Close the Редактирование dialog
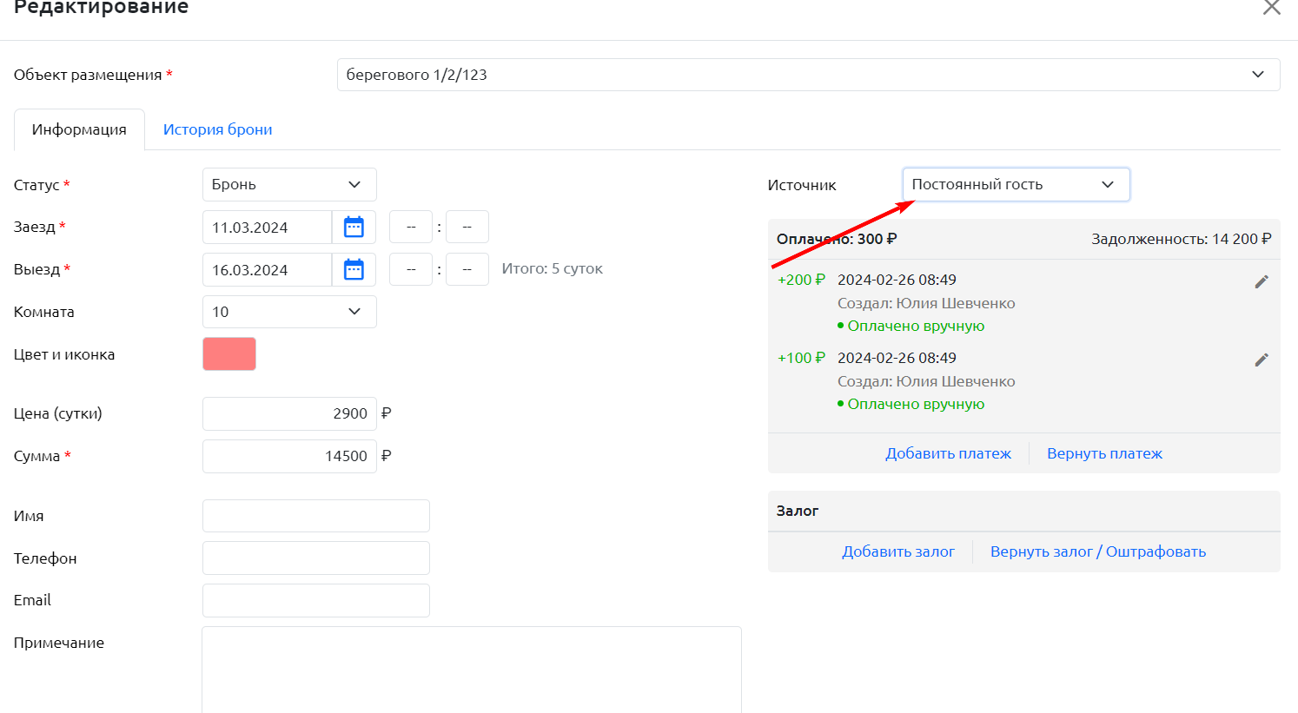 coord(1272,8)
